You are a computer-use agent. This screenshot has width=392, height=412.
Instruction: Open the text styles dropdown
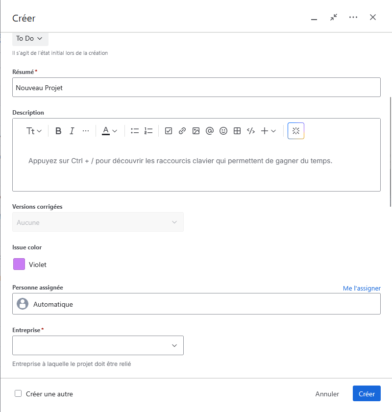tap(34, 131)
